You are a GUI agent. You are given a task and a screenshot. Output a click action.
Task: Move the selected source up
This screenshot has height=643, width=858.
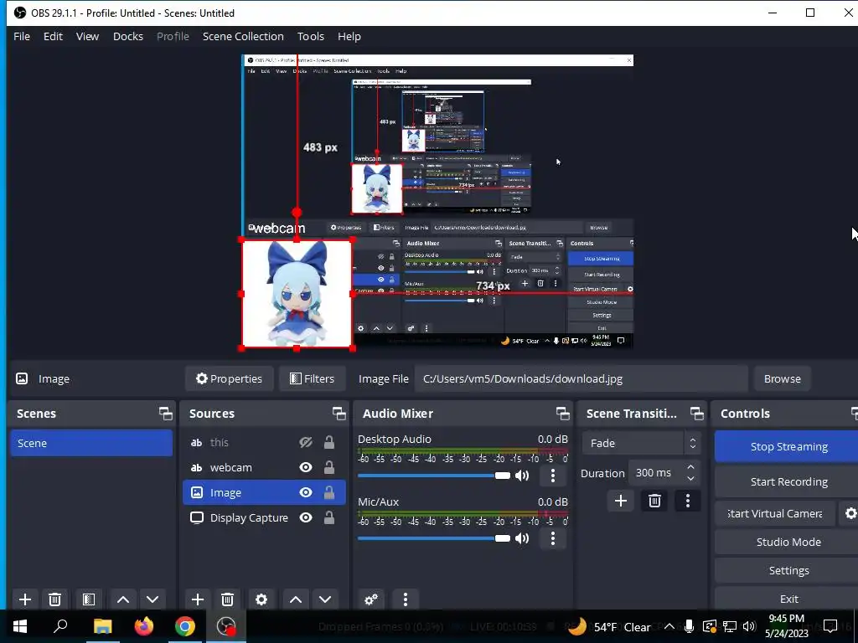pyautogui.click(x=296, y=599)
